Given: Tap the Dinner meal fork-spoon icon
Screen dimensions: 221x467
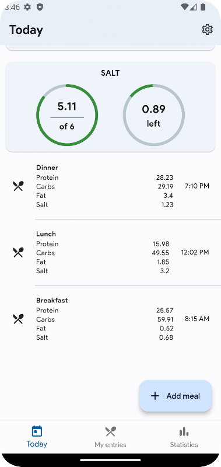Looking at the screenshot, I should (x=18, y=186).
